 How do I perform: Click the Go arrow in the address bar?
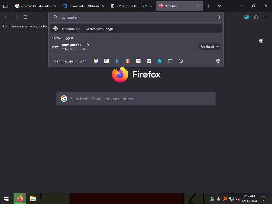(218, 17)
